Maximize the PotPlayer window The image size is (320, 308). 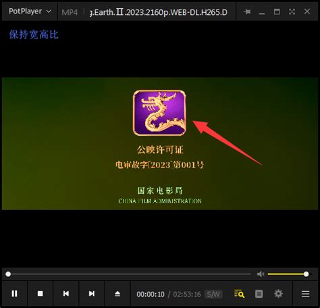pyautogui.click(x=277, y=11)
